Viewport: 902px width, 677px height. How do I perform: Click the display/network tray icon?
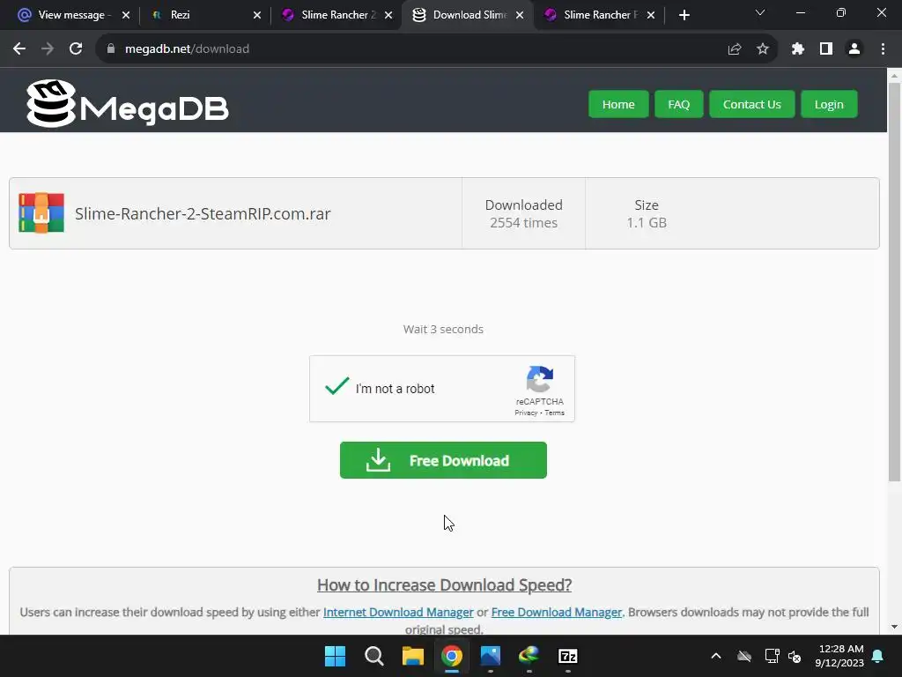pyautogui.click(x=772, y=656)
